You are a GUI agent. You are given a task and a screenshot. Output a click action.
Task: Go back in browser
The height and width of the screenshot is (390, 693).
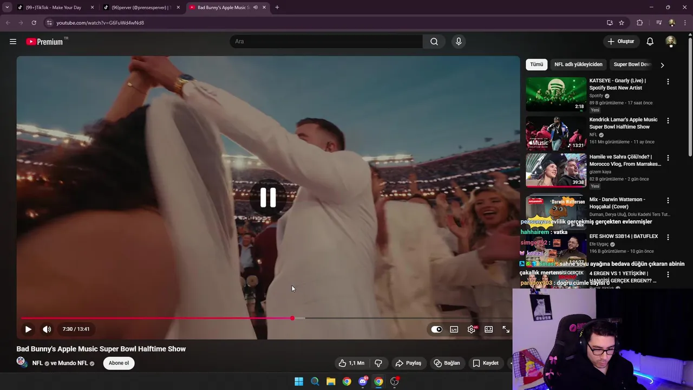click(x=8, y=23)
